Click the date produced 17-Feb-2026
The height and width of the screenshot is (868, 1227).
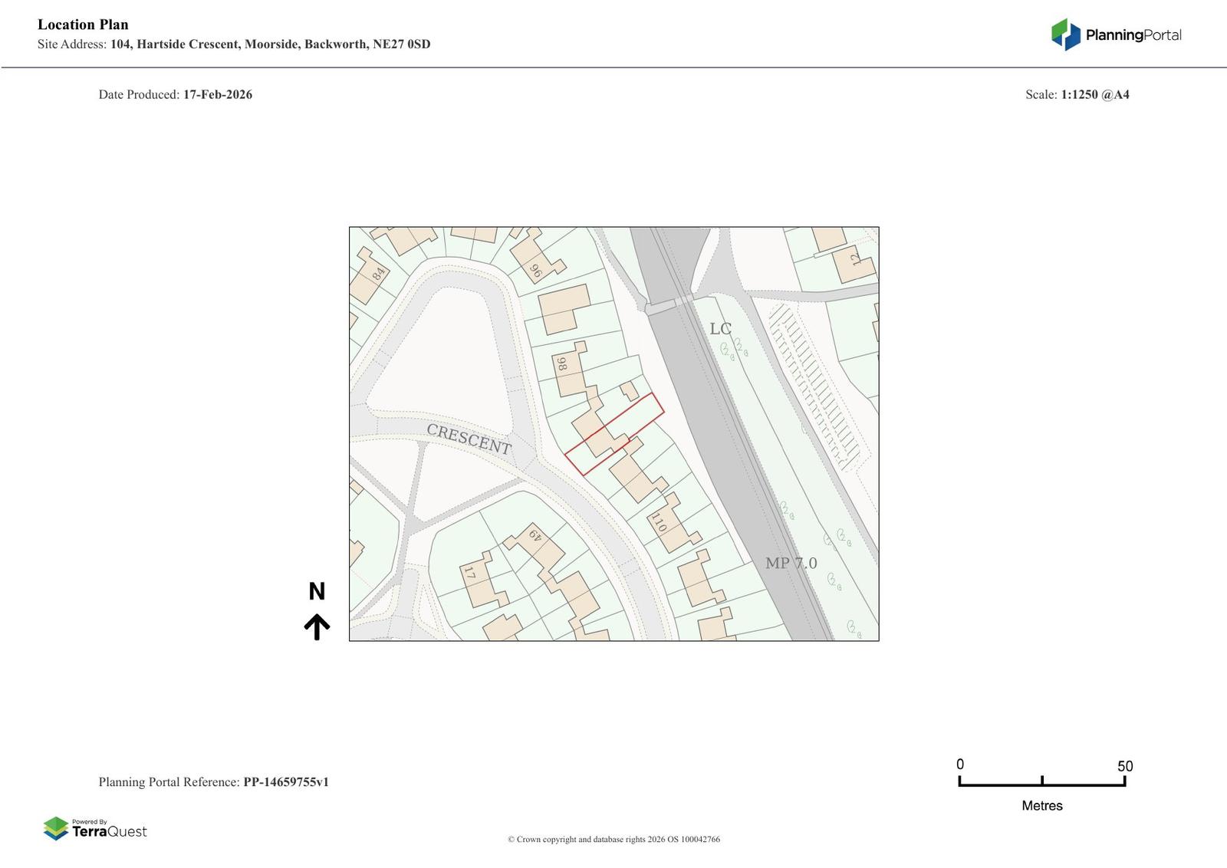point(217,95)
